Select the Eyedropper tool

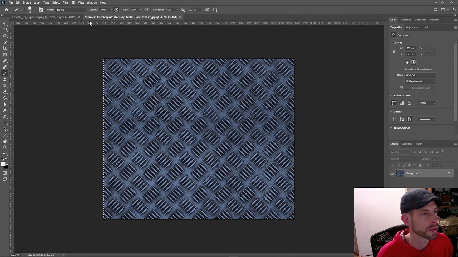[5, 61]
